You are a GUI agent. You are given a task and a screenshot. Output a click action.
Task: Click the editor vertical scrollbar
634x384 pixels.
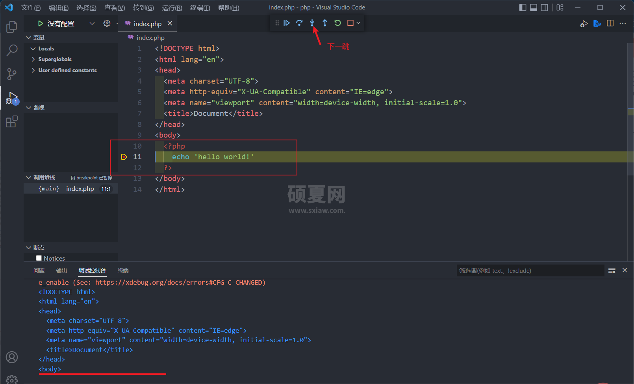point(630,108)
